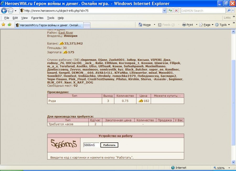Click the Internet zone globe icon
Image resolution: width=236 pixels, height=171 pixels.
click(x=173, y=168)
